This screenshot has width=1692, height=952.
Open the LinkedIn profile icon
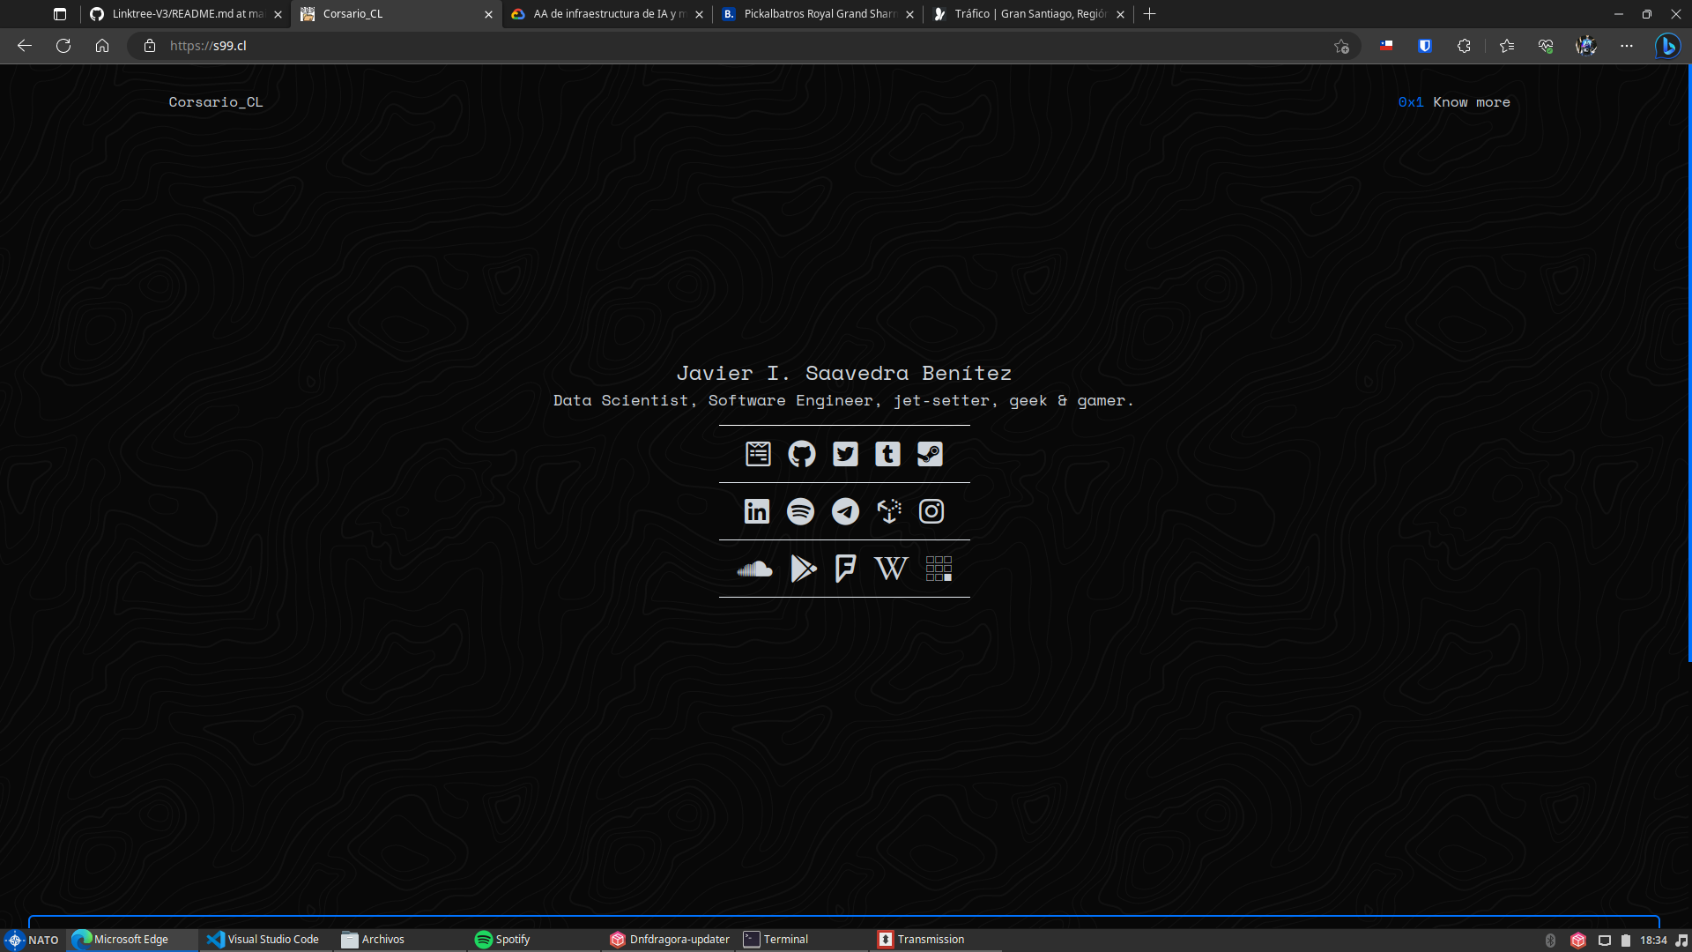[757, 511]
